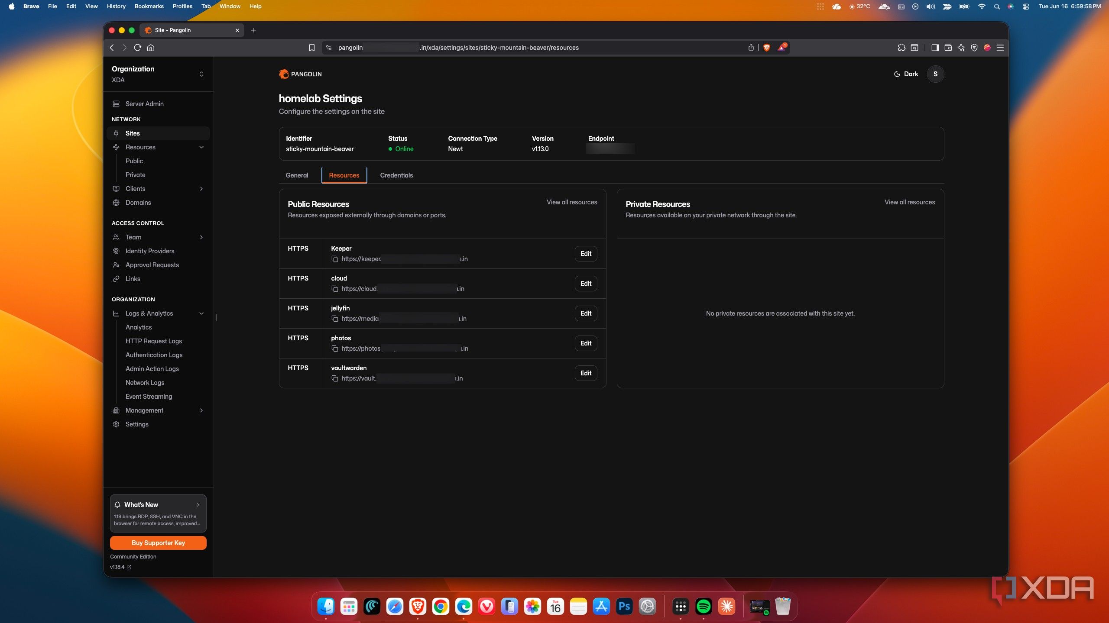
Task: Copy the cloud resource URL icon
Action: (334, 289)
